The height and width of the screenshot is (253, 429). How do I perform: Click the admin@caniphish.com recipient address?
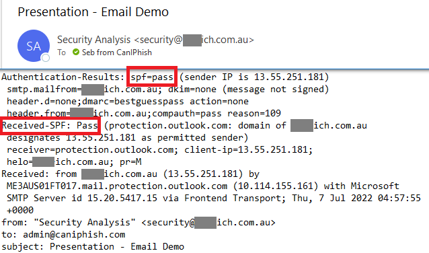click(x=74, y=235)
